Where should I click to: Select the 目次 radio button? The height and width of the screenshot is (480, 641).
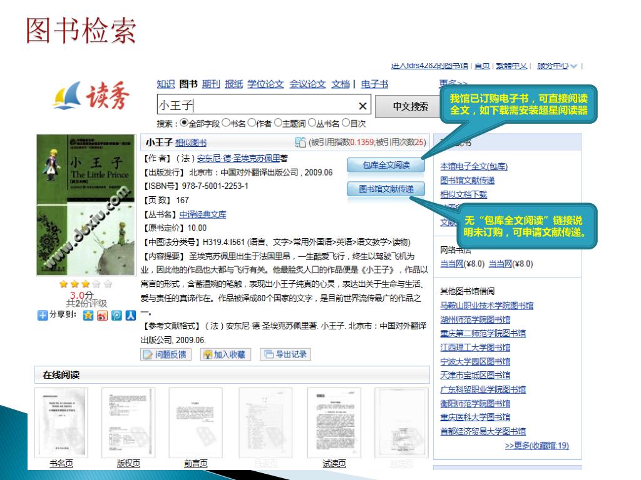point(346,122)
